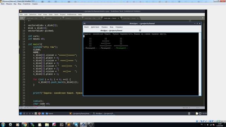226x127 pixels.
Task: Open the yellow folder icon in Windows taskbar
Action: (x=47, y=125)
